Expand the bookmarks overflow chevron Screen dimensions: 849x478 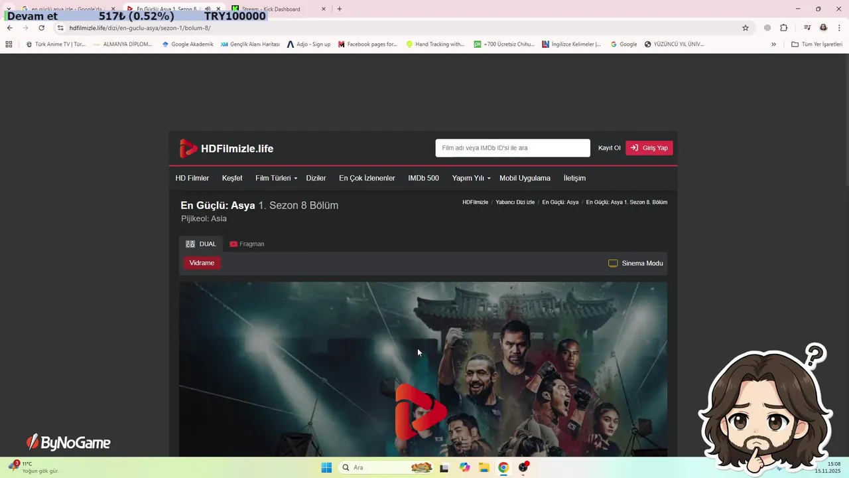[x=773, y=44]
